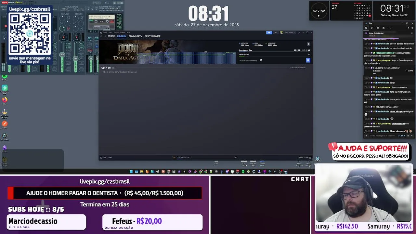Image resolution: width=416 pixels, height=234 pixels.
Task: Open File Explorer from taskbar
Action: [142, 171]
